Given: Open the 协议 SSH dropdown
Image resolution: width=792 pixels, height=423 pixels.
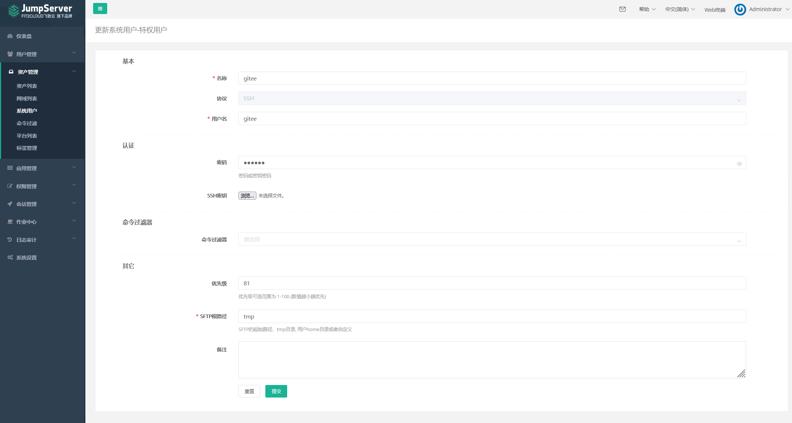Looking at the screenshot, I should [x=492, y=98].
